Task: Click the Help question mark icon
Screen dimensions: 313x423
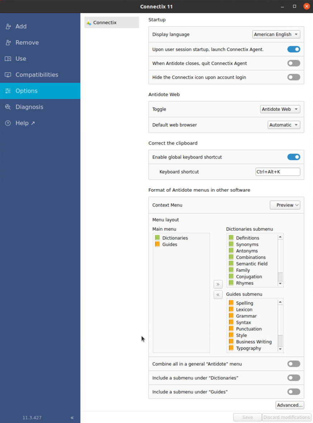Action: 8,123
